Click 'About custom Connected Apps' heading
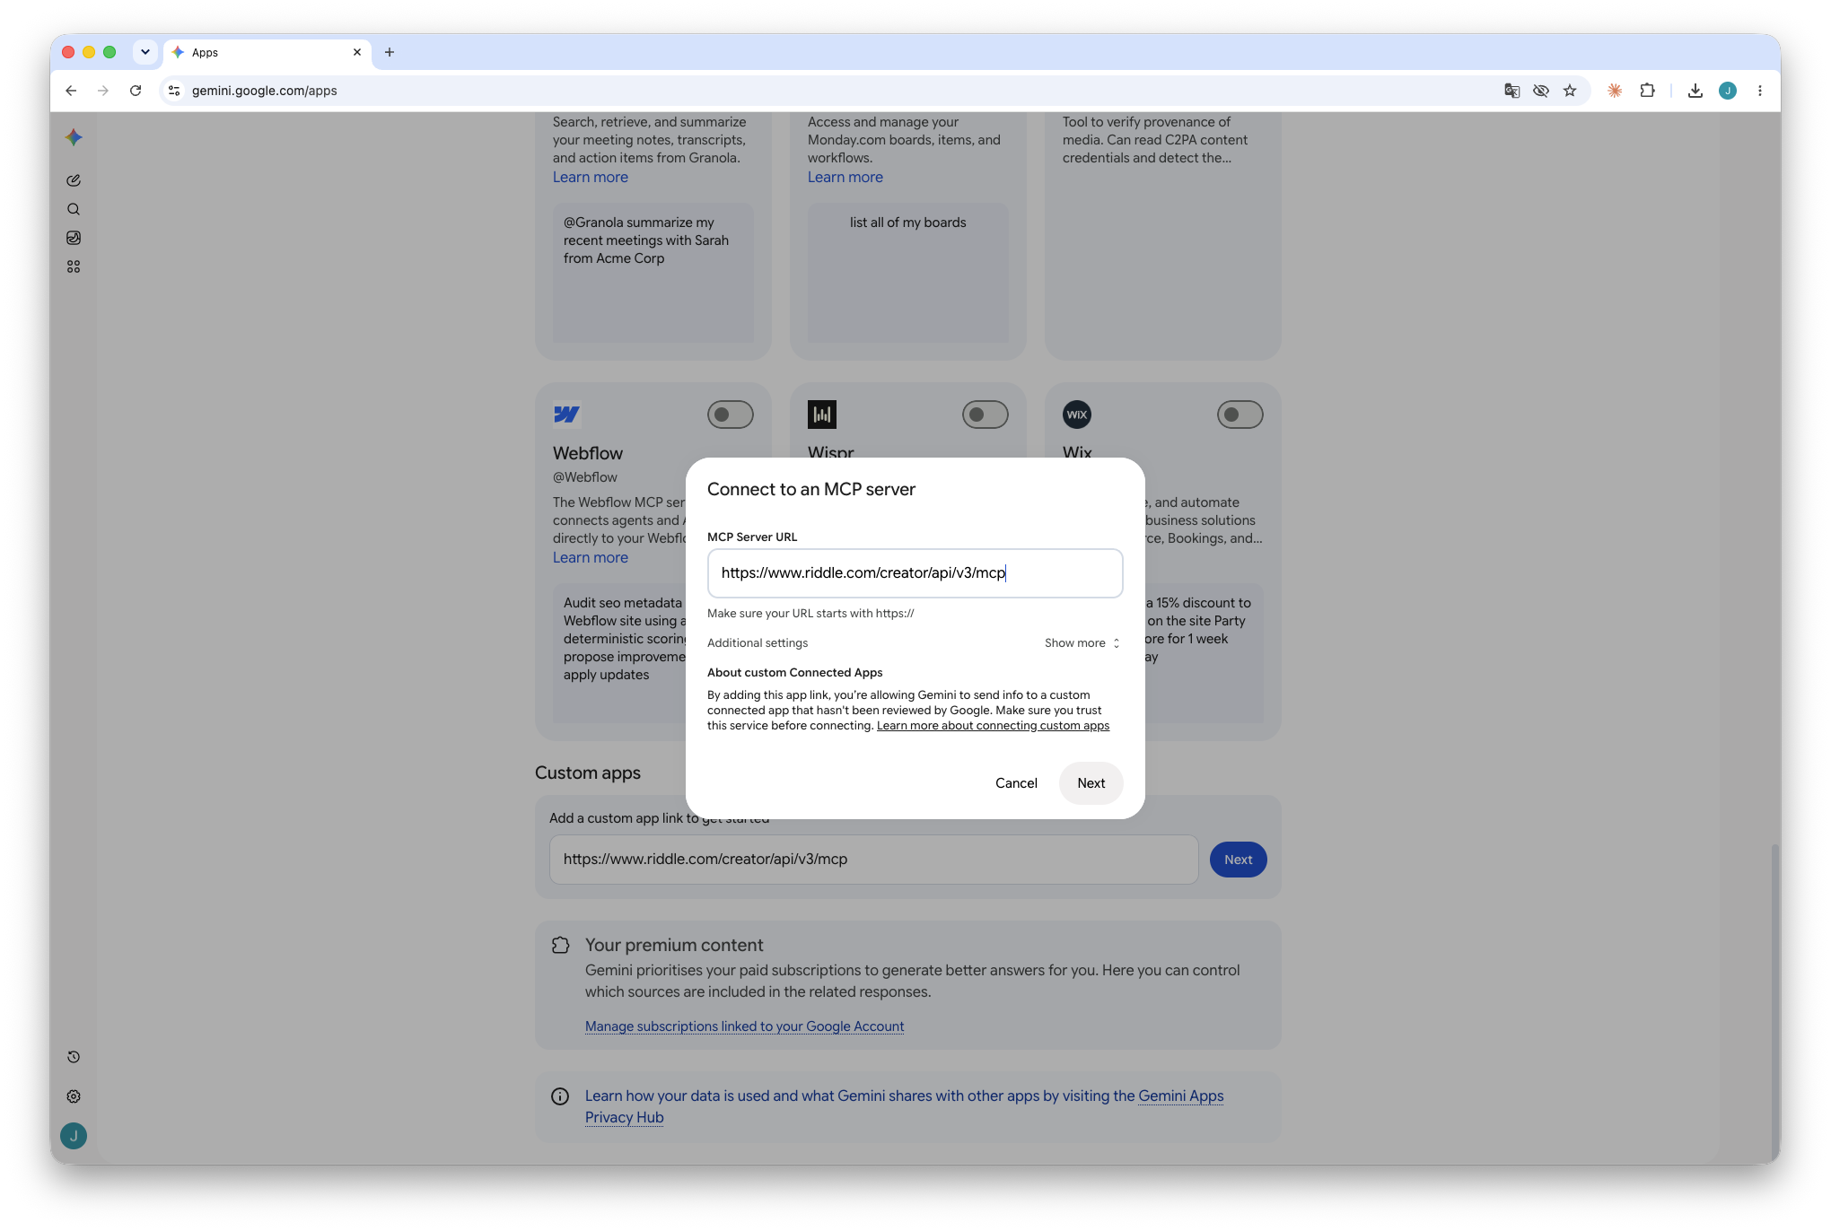This screenshot has height=1231, width=1831. pyautogui.click(x=795, y=673)
